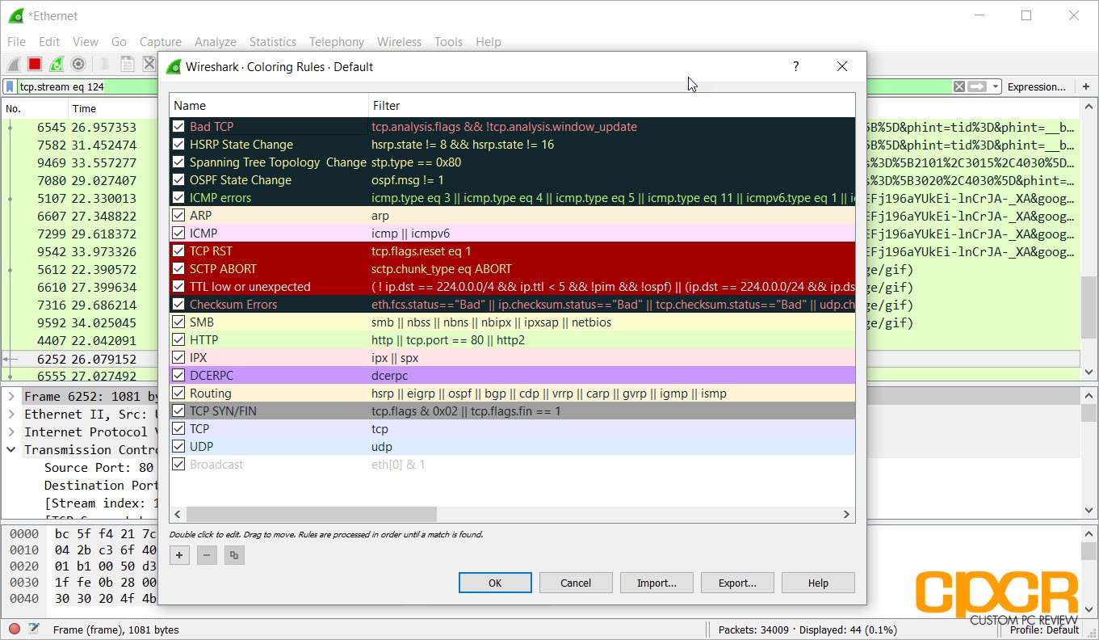Viewport: 1099px width, 640px height.
Task: Click the save capture file toolbar icon
Action: click(127, 64)
